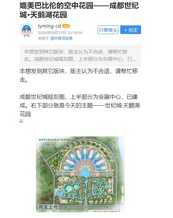This screenshot has width=173, height=218.
Task: Click the fan-shaped exhibition center in the map
Action: [x=85, y=160]
